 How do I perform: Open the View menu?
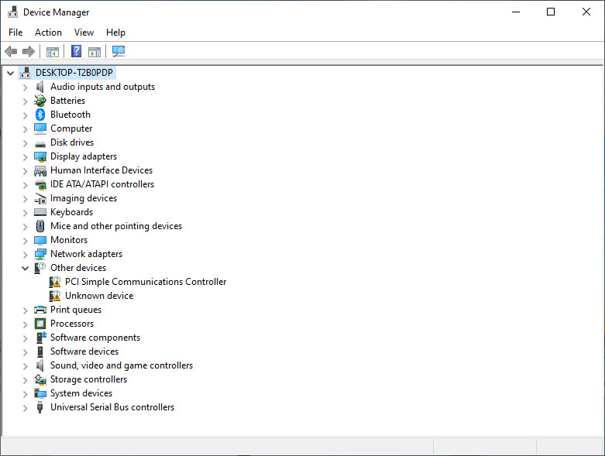(84, 33)
